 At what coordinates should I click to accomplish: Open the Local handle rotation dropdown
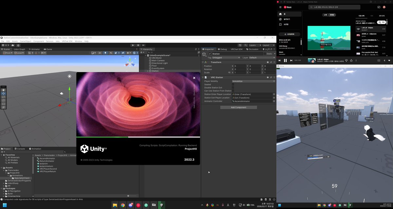click(x=19, y=53)
